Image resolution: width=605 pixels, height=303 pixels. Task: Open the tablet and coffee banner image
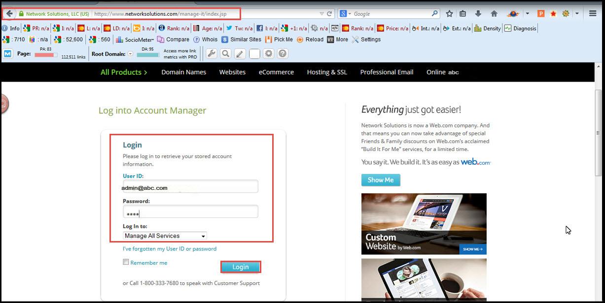[x=424, y=280]
